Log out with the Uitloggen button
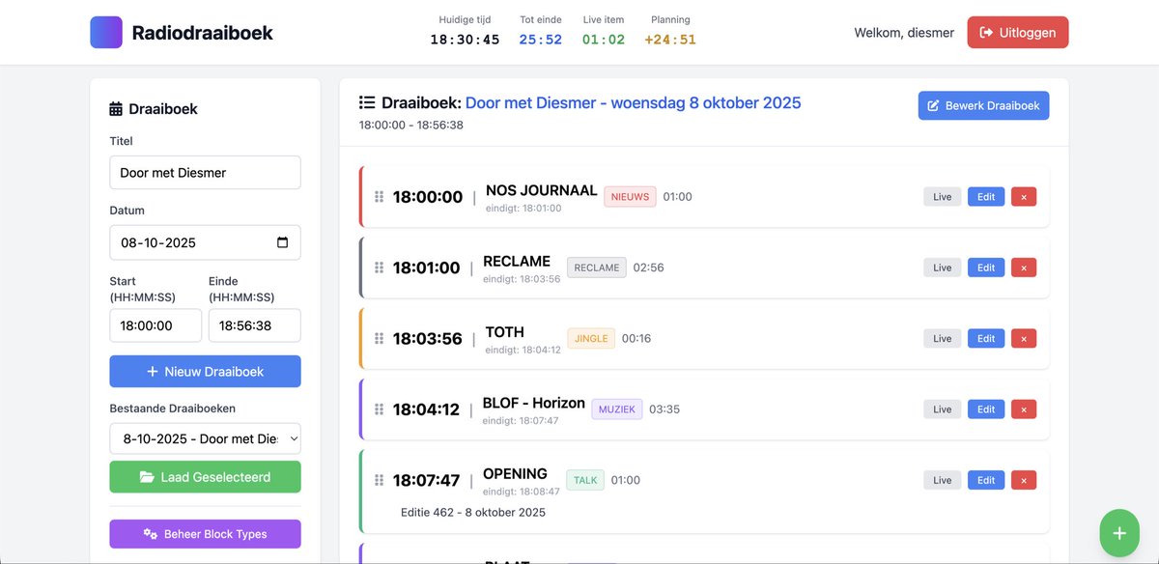1159x564 pixels. coord(1018,32)
